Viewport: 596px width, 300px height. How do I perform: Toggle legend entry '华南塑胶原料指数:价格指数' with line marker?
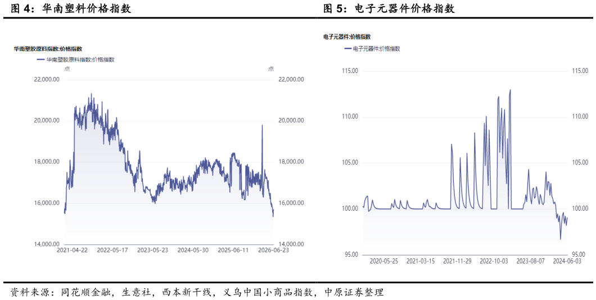click(x=76, y=59)
